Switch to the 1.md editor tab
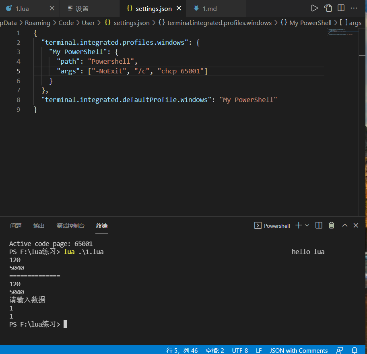Image resolution: width=367 pixels, height=354 pixels. click(209, 8)
